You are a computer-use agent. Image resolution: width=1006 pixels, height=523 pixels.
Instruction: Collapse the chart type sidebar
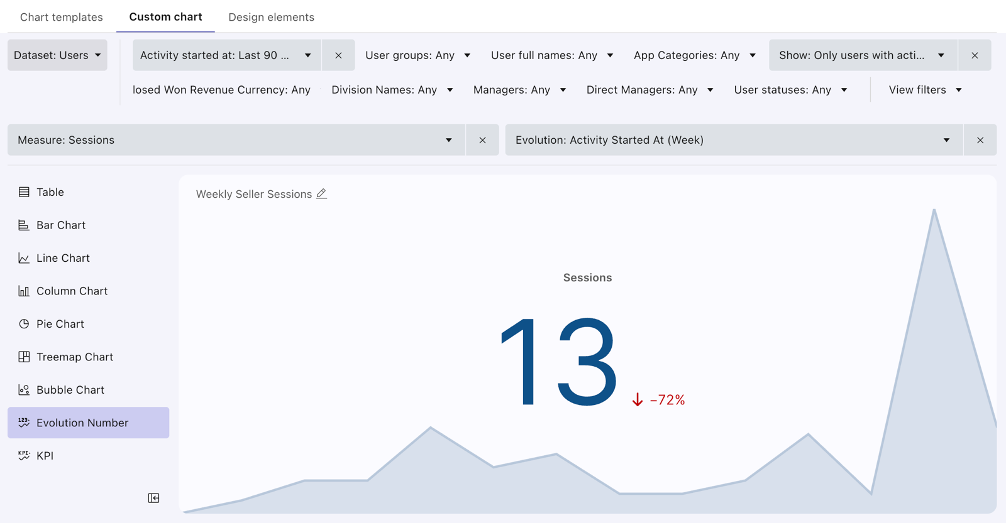click(153, 498)
